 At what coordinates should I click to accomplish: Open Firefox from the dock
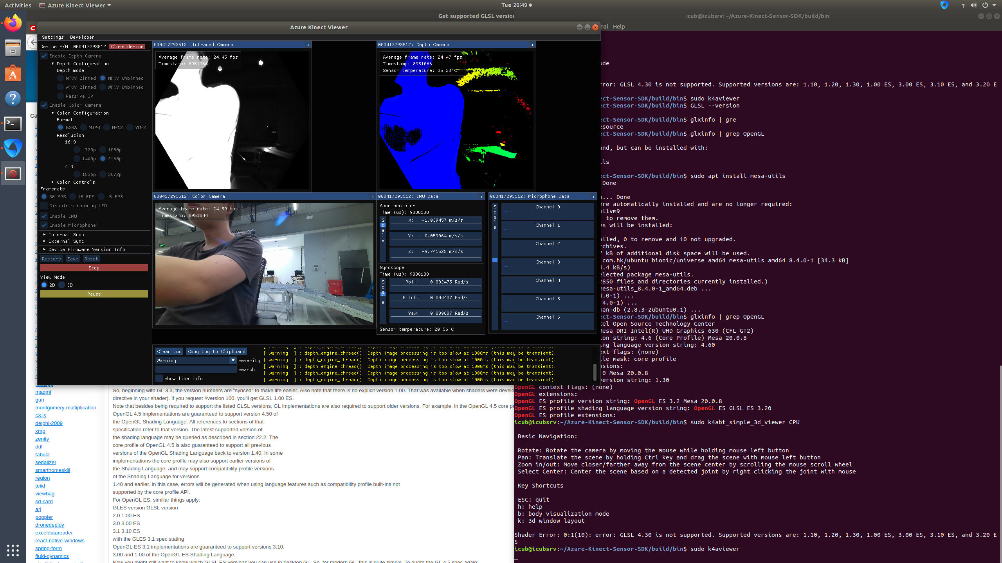13,23
